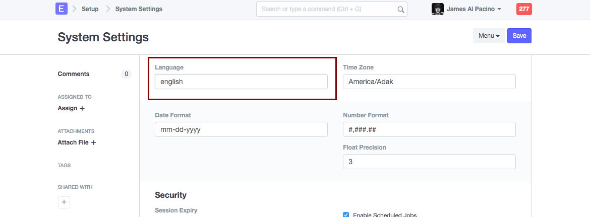Toggle the Enable Scheduled Jobs checkbox

pos(346,214)
